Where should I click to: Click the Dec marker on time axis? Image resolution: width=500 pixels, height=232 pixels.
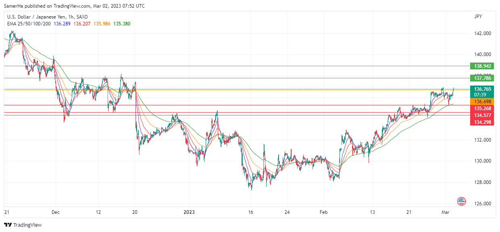(x=56, y=212)
